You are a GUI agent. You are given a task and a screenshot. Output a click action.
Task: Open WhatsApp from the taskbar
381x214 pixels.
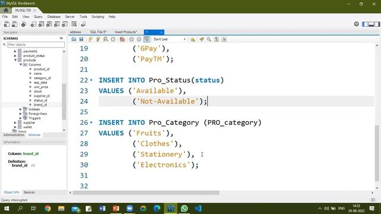(184, 209)
